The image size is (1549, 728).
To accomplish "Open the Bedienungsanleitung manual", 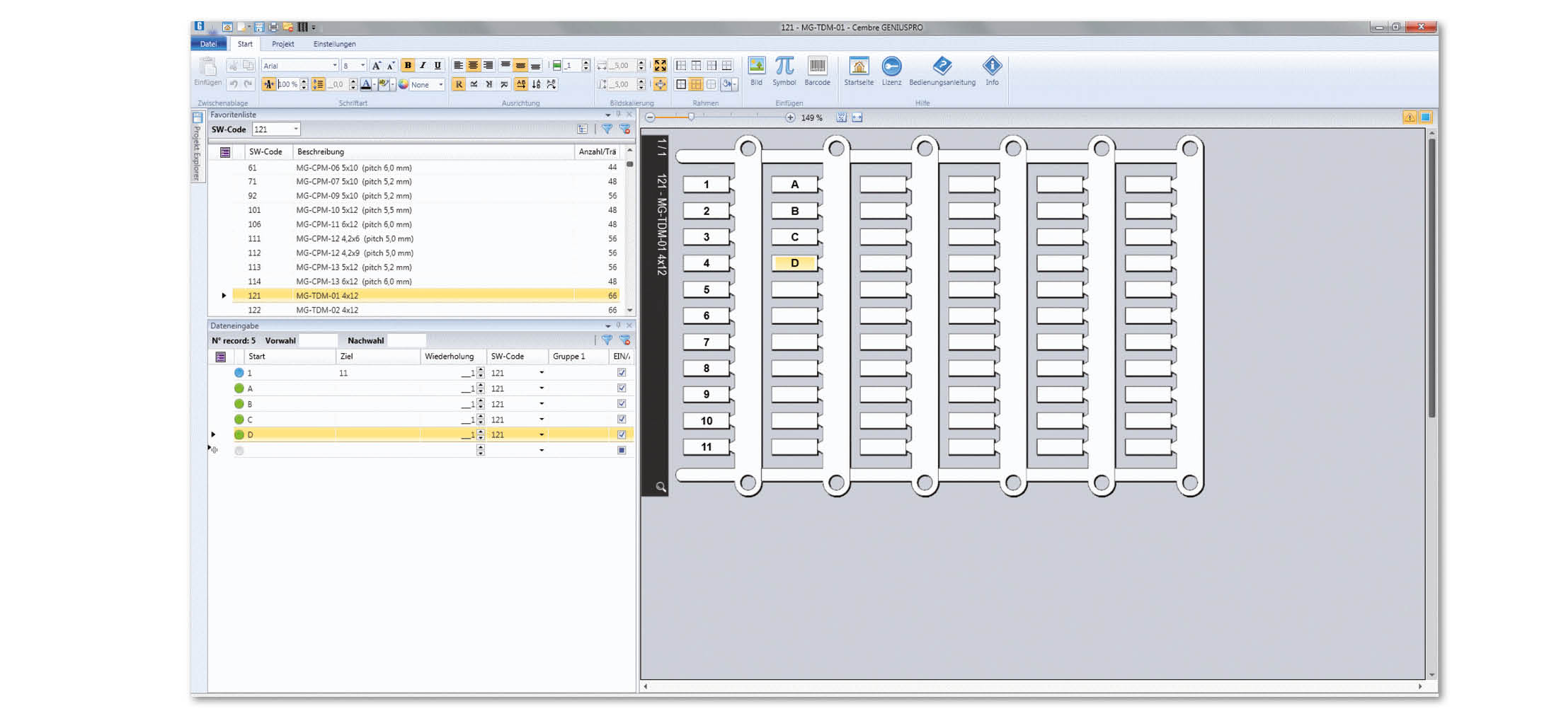I will click(x=942, y=67).
